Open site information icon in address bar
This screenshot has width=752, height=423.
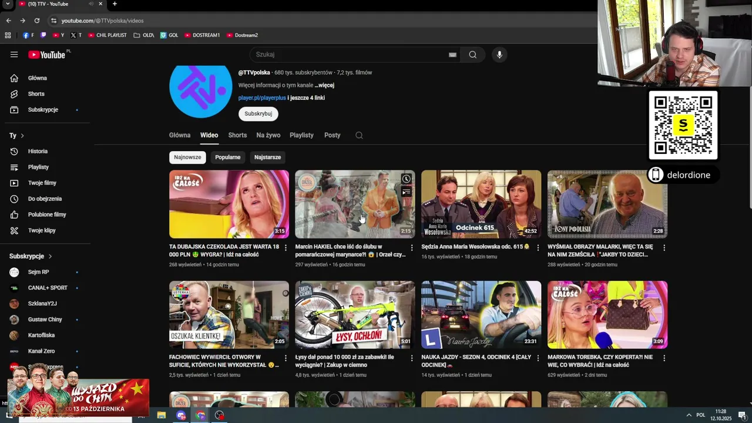coord(53,21)
